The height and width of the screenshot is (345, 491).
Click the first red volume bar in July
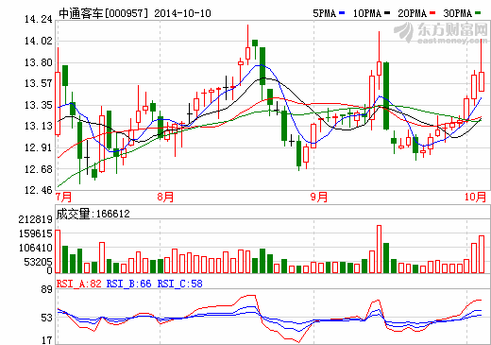pyautogui.click(x=58, y=251)
